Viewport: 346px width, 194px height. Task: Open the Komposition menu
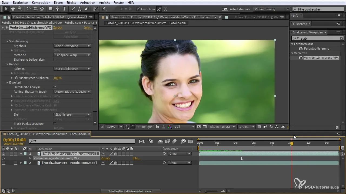coord(41,2)
